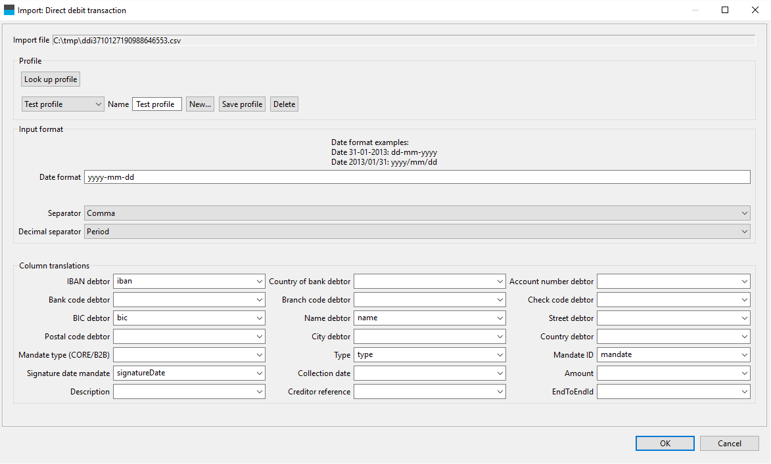Expand the Separator dropdown
771x464 pixels.
tap(417, 213)
